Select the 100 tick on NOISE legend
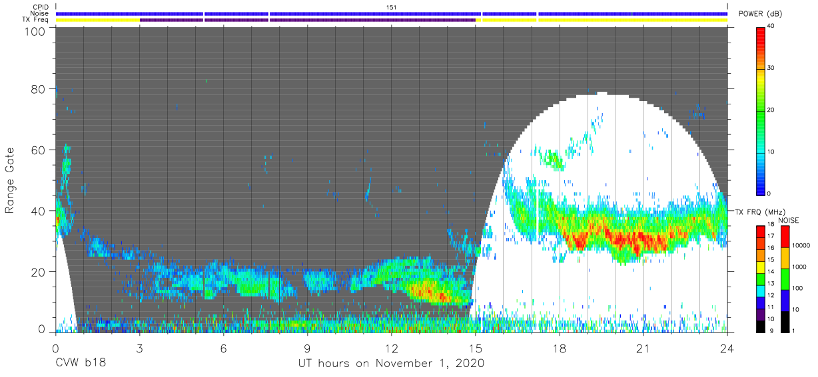The image size is (818, 377). pos(797,288)
